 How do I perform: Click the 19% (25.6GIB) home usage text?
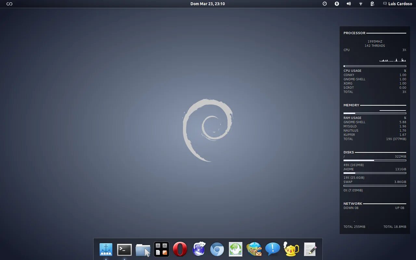tap(354, 178)
